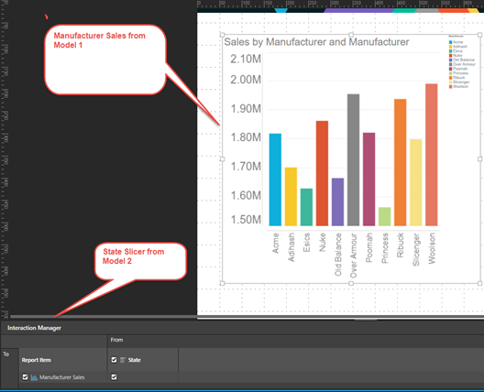Grab the chart's bottom-left resize handle
Screen dimensions: 484x392
point(222,283)
